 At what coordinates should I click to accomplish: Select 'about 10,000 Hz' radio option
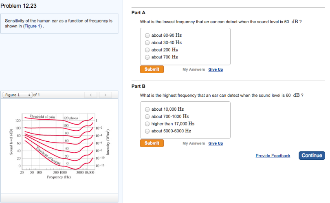[x=147, y=109]
